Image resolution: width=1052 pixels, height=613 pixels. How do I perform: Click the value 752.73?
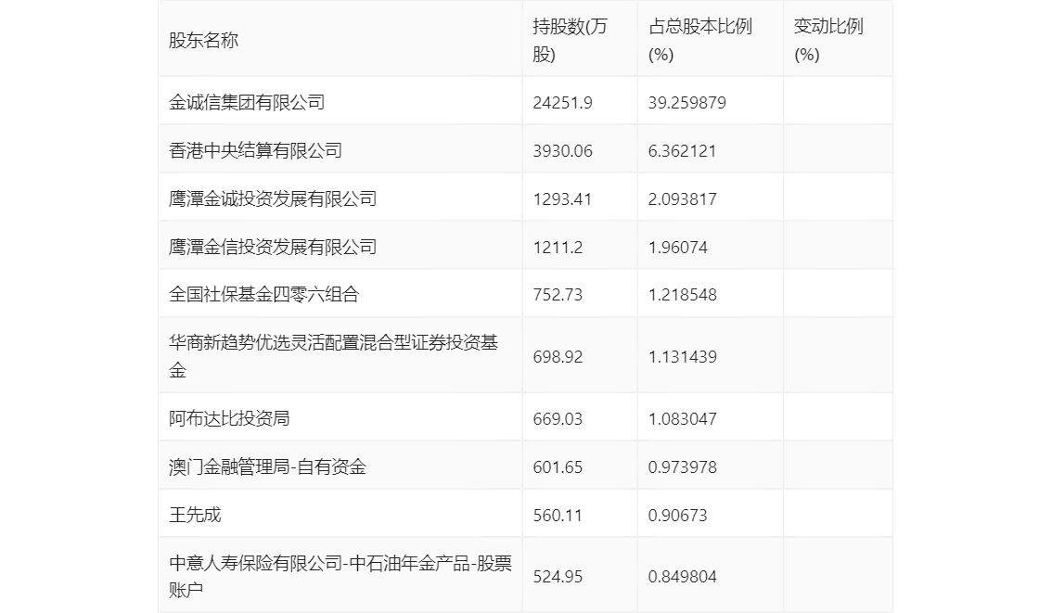(x=558, y=294)
